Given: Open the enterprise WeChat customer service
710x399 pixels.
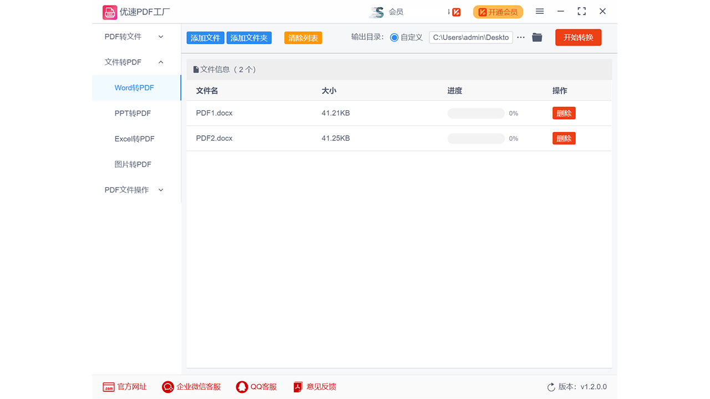Looking at the screenshot, I should [168, 387].
